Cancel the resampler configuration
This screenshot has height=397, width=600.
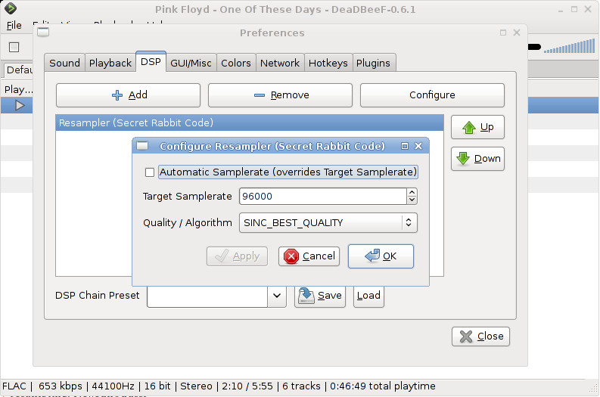(309, 256)
